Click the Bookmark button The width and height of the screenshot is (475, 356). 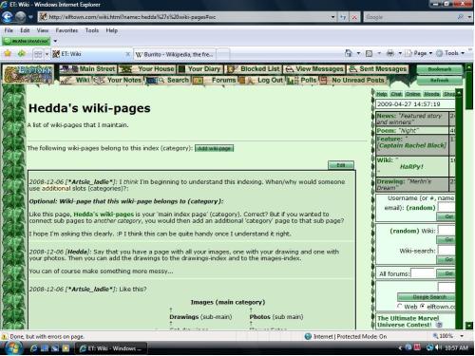coord(439,69)
